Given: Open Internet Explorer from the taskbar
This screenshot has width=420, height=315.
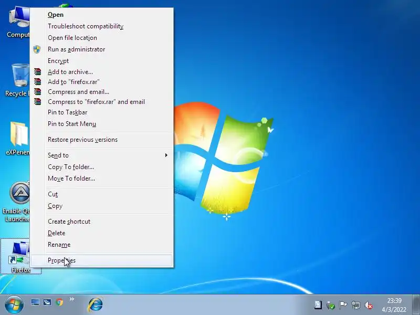Looking at the screenshot, I should 96,304.
